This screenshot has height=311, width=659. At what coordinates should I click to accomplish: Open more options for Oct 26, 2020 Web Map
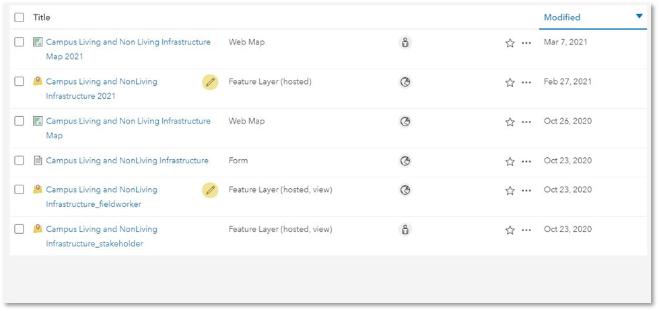click(x=526, y=122)
